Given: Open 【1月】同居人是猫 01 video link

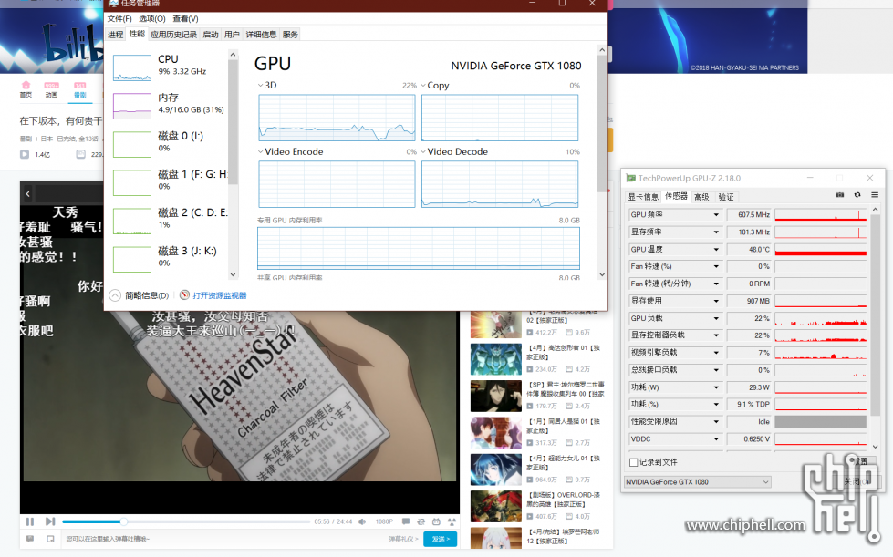Looking at the screenshot, I should (564, 426).
